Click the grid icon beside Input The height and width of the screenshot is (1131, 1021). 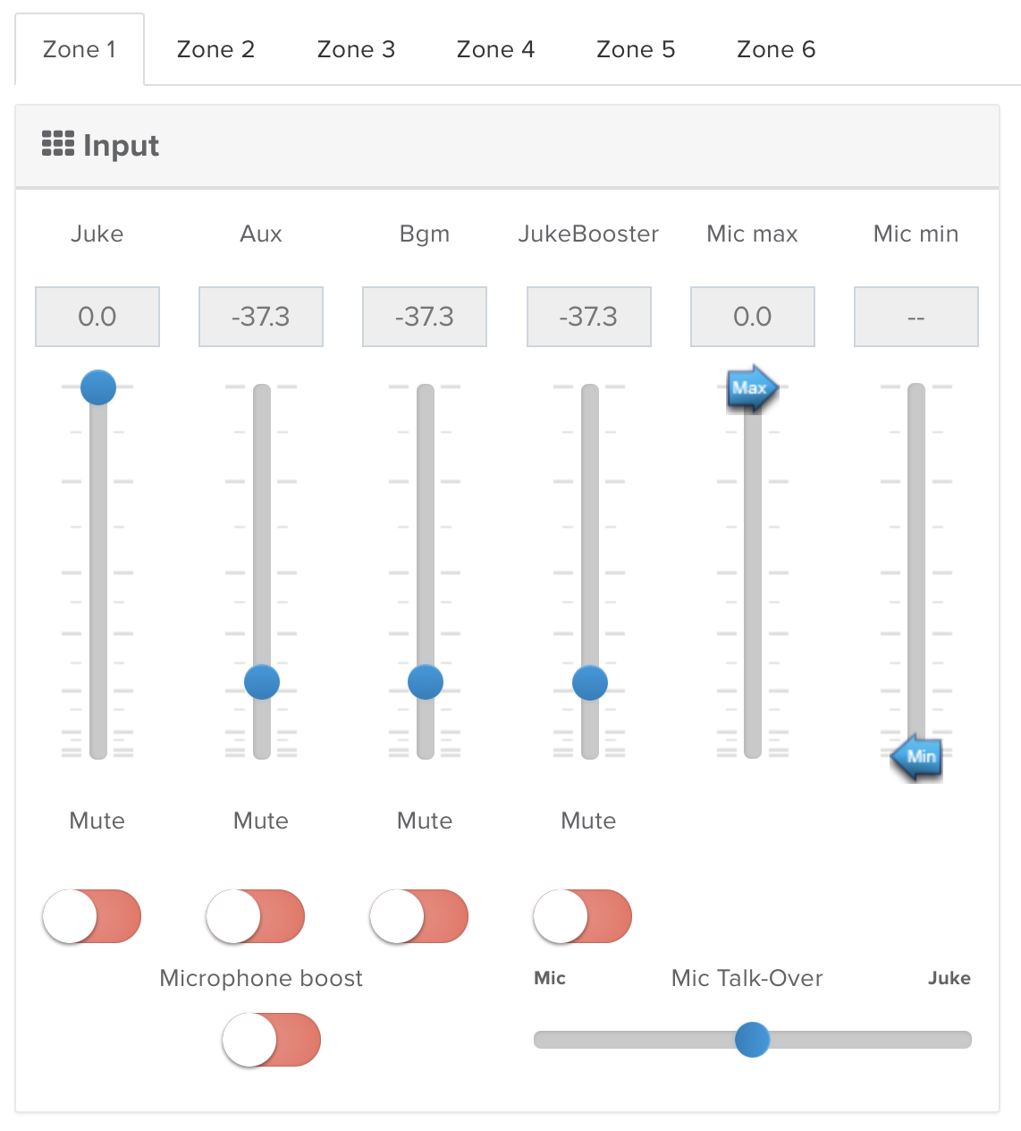pos(58,144)
